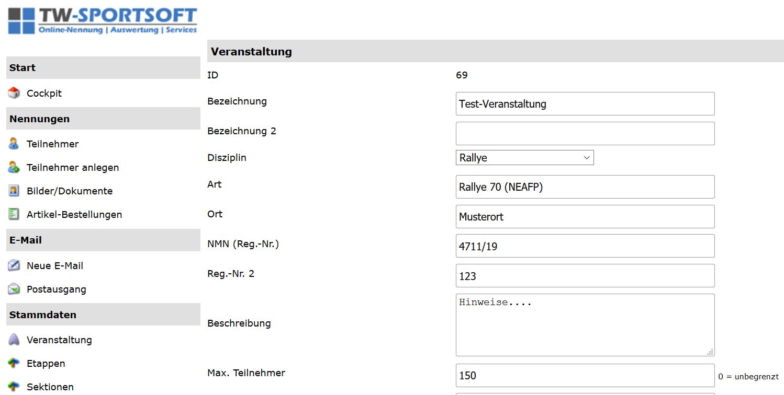
Task: Click the Etappen icon in sidebar
Action: [x=14, y=363]
